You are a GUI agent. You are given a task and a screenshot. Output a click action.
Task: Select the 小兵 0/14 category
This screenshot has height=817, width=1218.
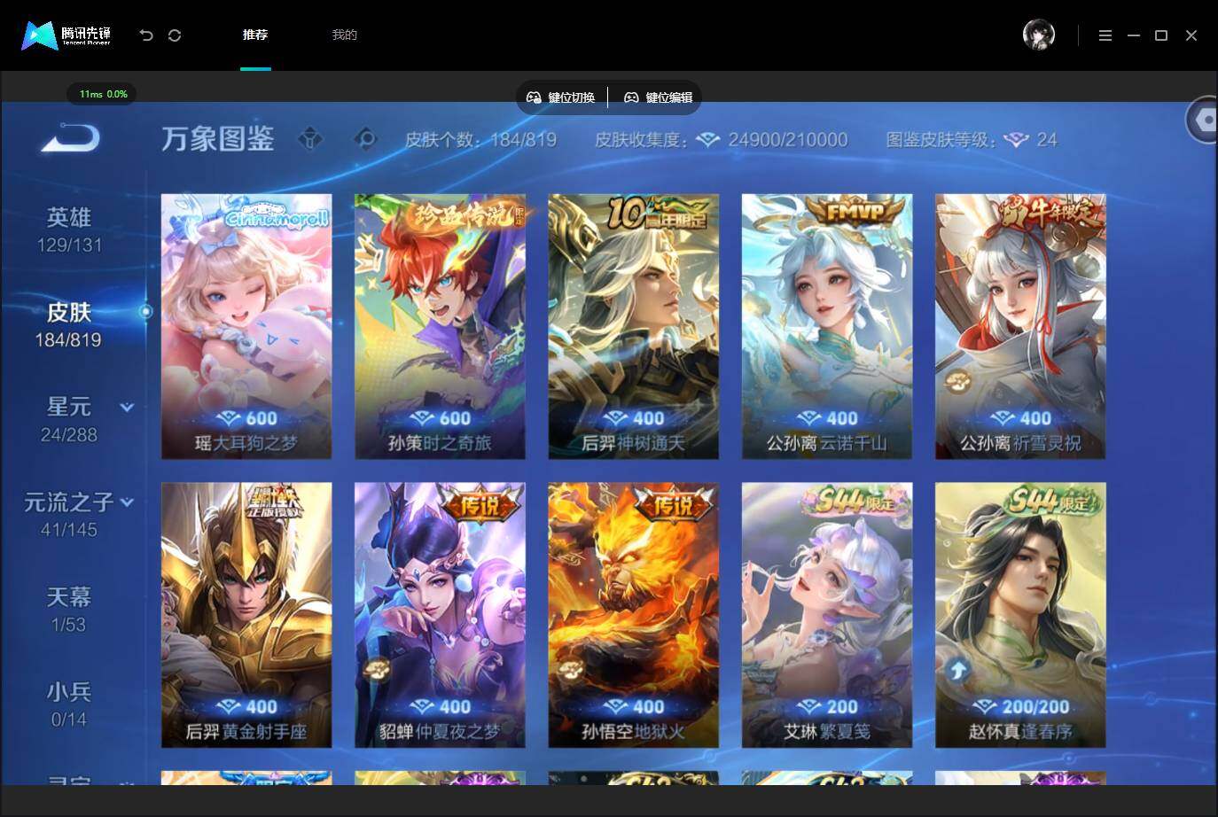69,704
